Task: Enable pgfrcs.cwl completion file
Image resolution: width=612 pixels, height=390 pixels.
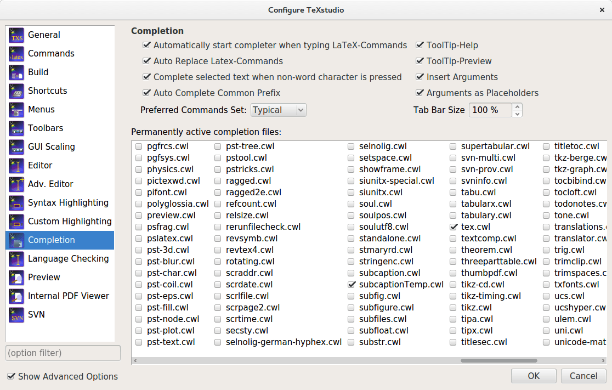Action: [139, 146]
